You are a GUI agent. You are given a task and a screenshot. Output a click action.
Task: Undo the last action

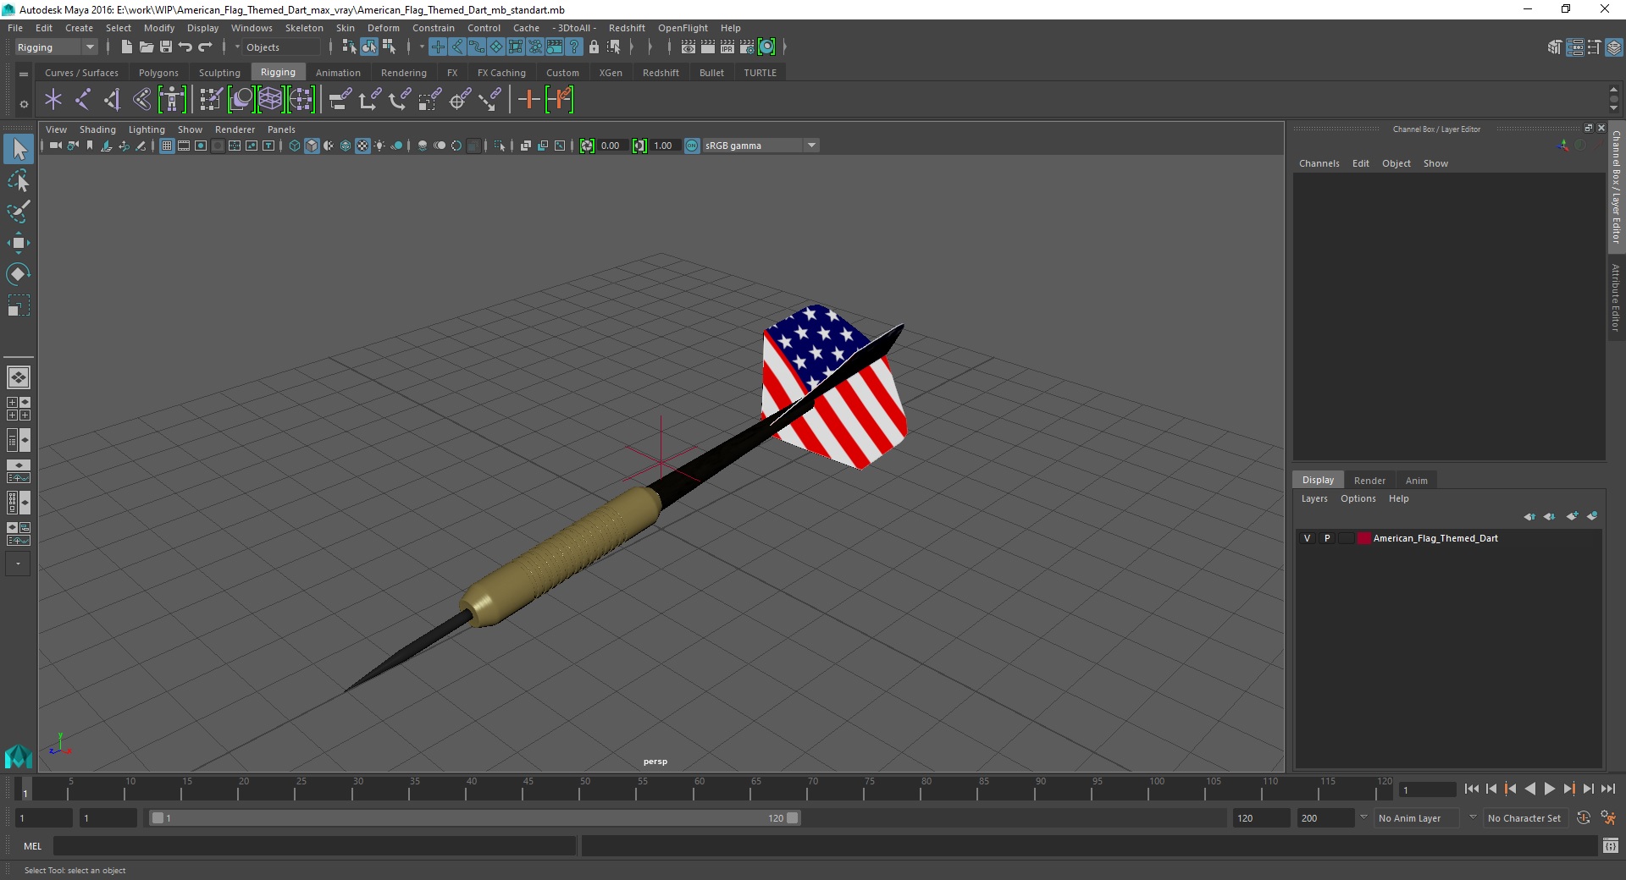tap(185, 47)
